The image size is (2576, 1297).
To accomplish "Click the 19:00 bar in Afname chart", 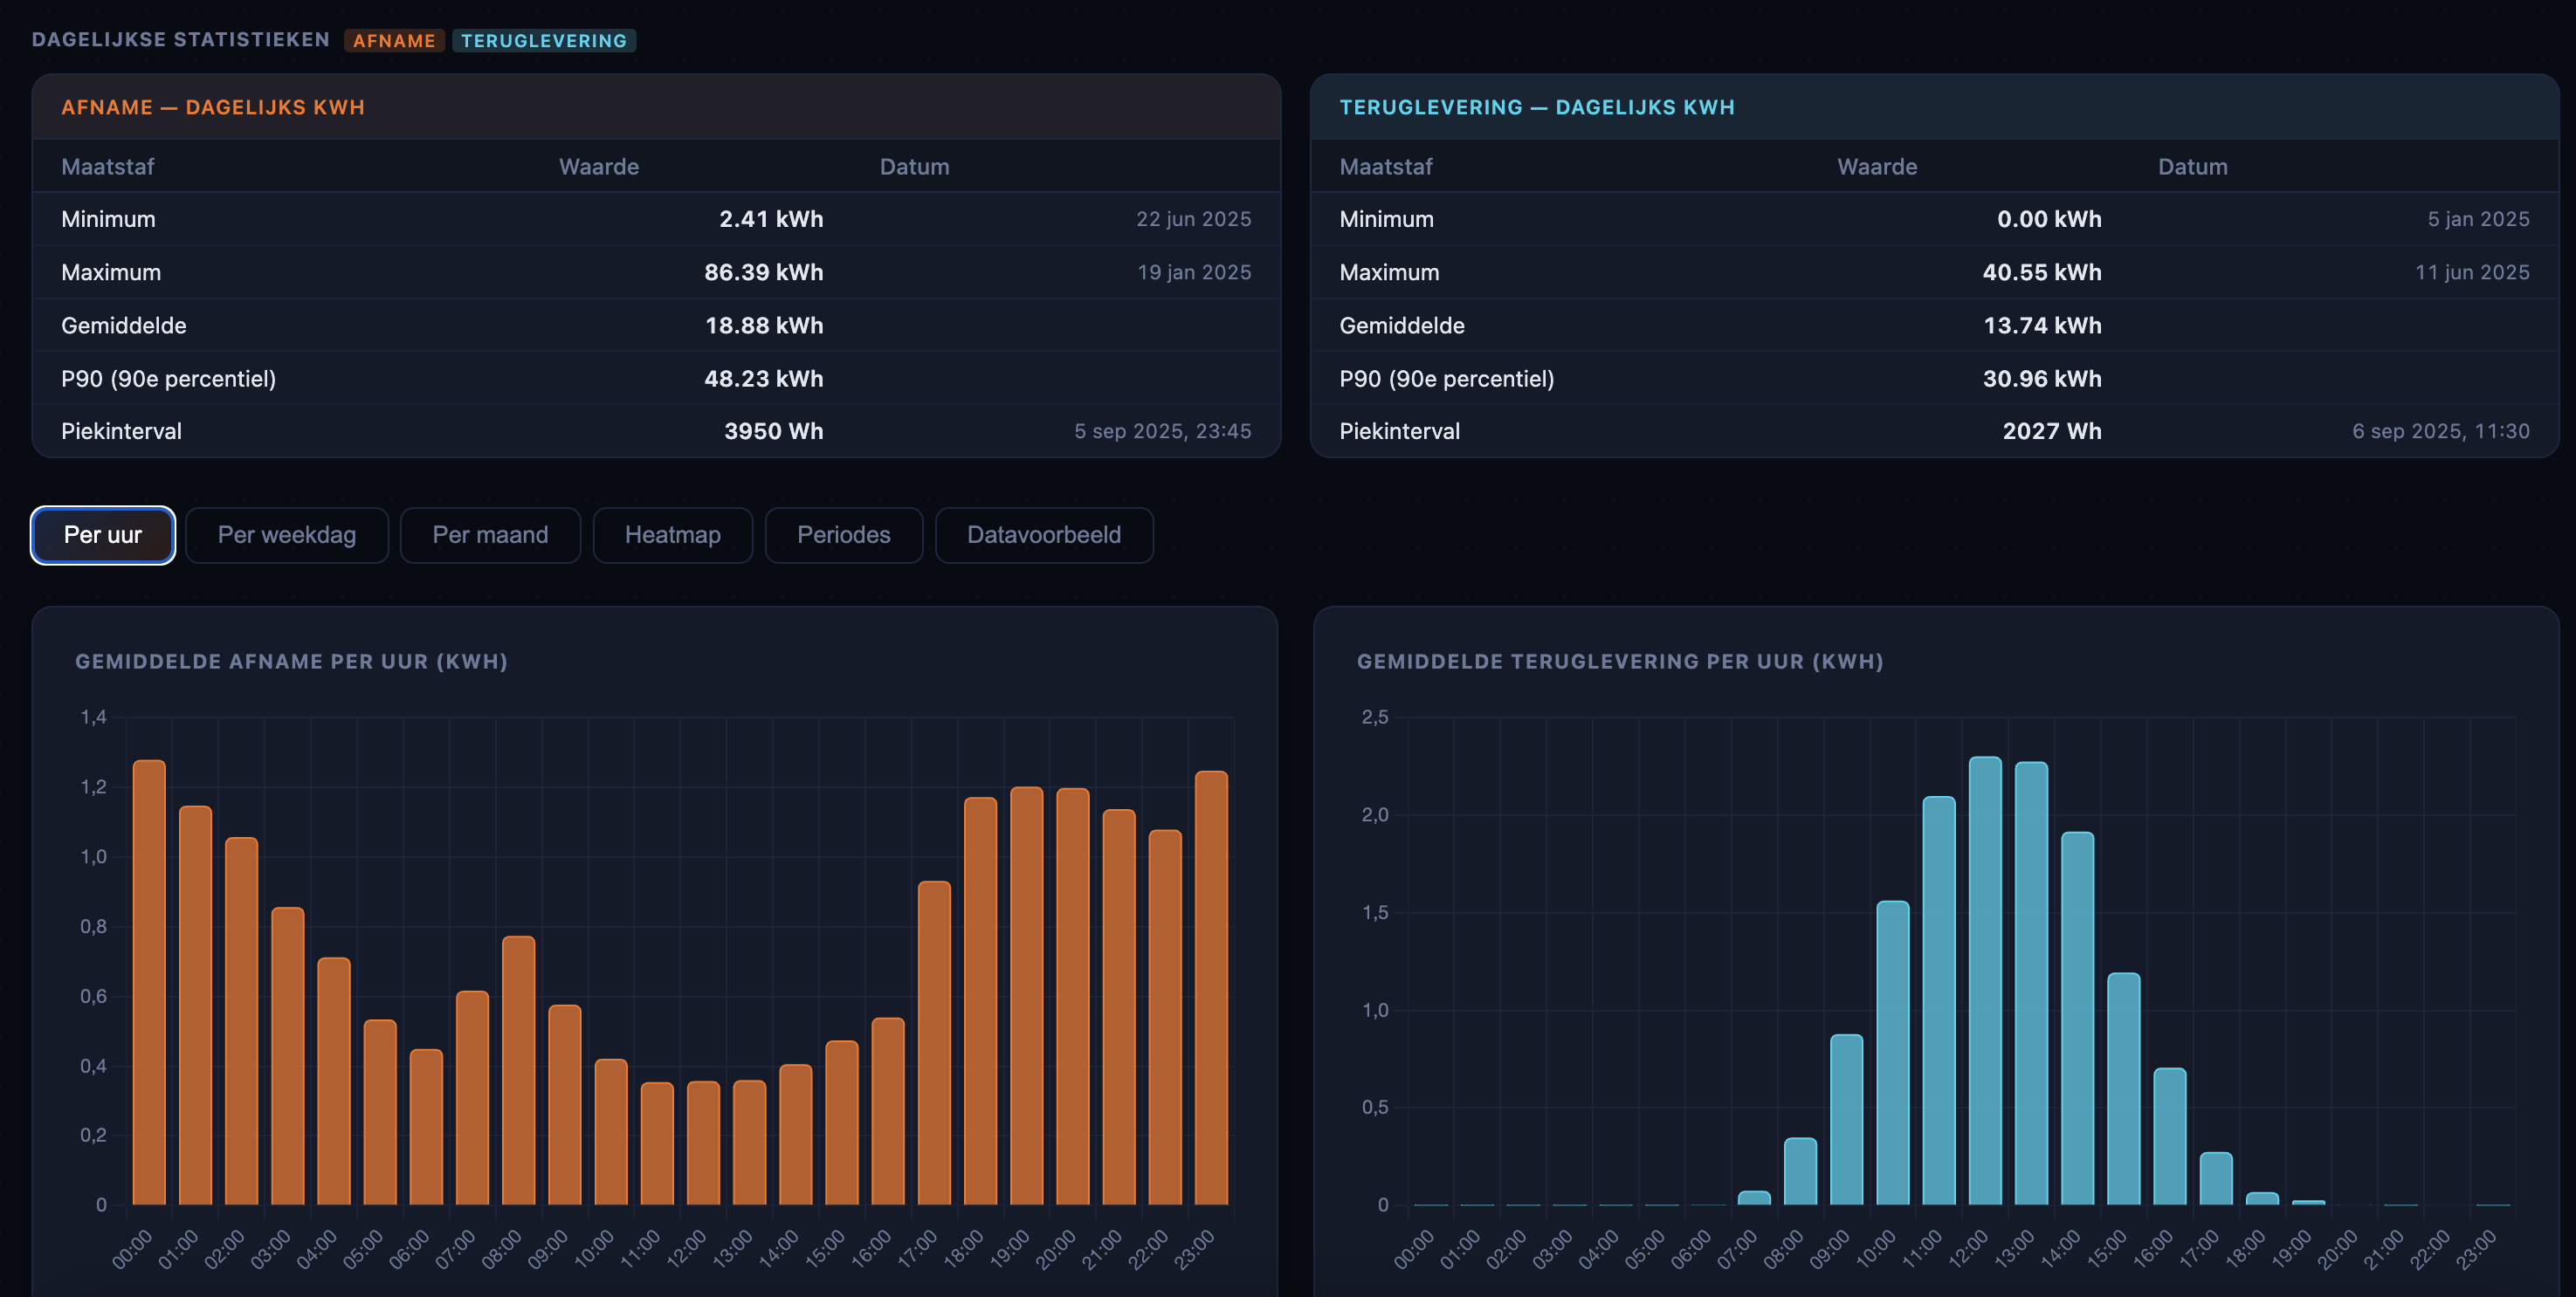I will (1027, 995).
